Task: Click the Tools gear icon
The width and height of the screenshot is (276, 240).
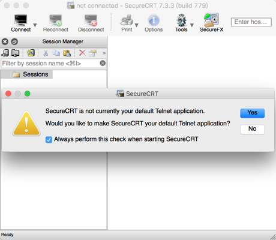Action: pos(181,20)
